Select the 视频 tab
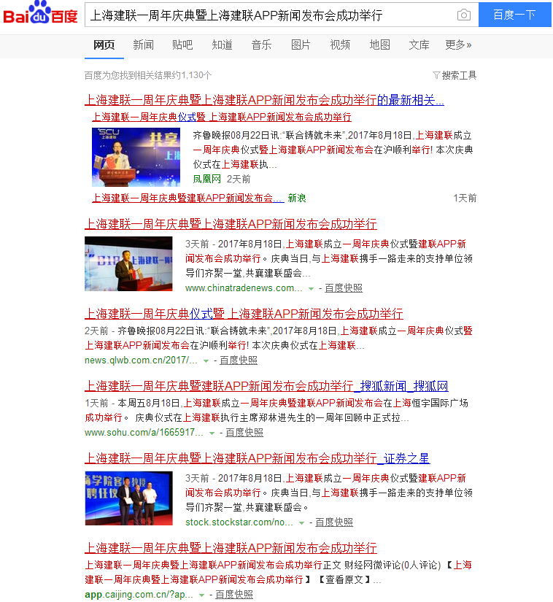This screenshot has height=602, width=553. coord(340,45)
